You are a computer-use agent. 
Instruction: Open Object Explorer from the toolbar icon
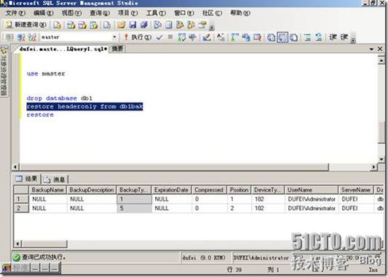[x=180, y=25]
